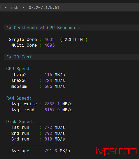Click the bzip2 label
Screen dimensions: 139x159
(20, 75)
